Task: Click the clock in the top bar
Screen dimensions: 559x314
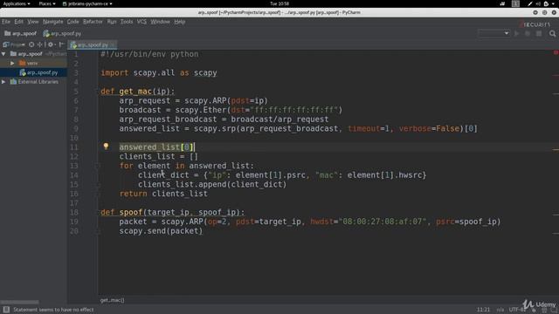Action: [279, 3]
